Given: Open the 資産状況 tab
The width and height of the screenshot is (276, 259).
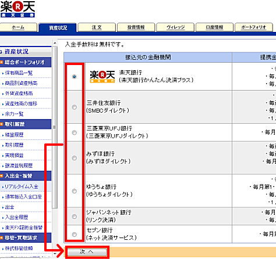Looking at the screenshot, I should point(58,28).
